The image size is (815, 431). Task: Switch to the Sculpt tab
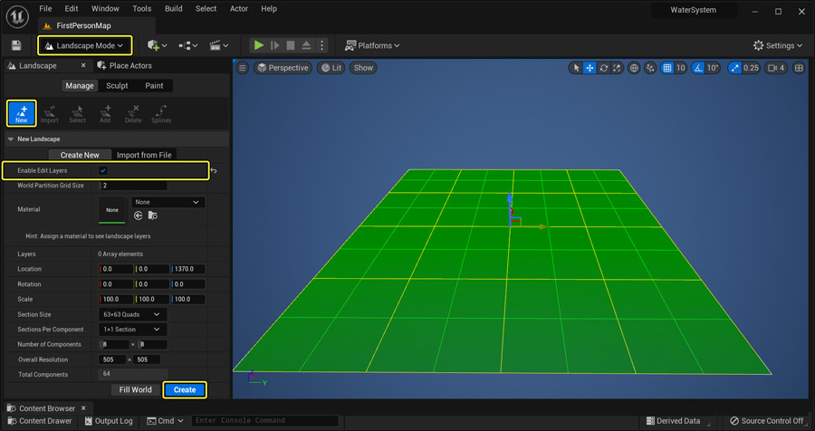tap(117, 86)
